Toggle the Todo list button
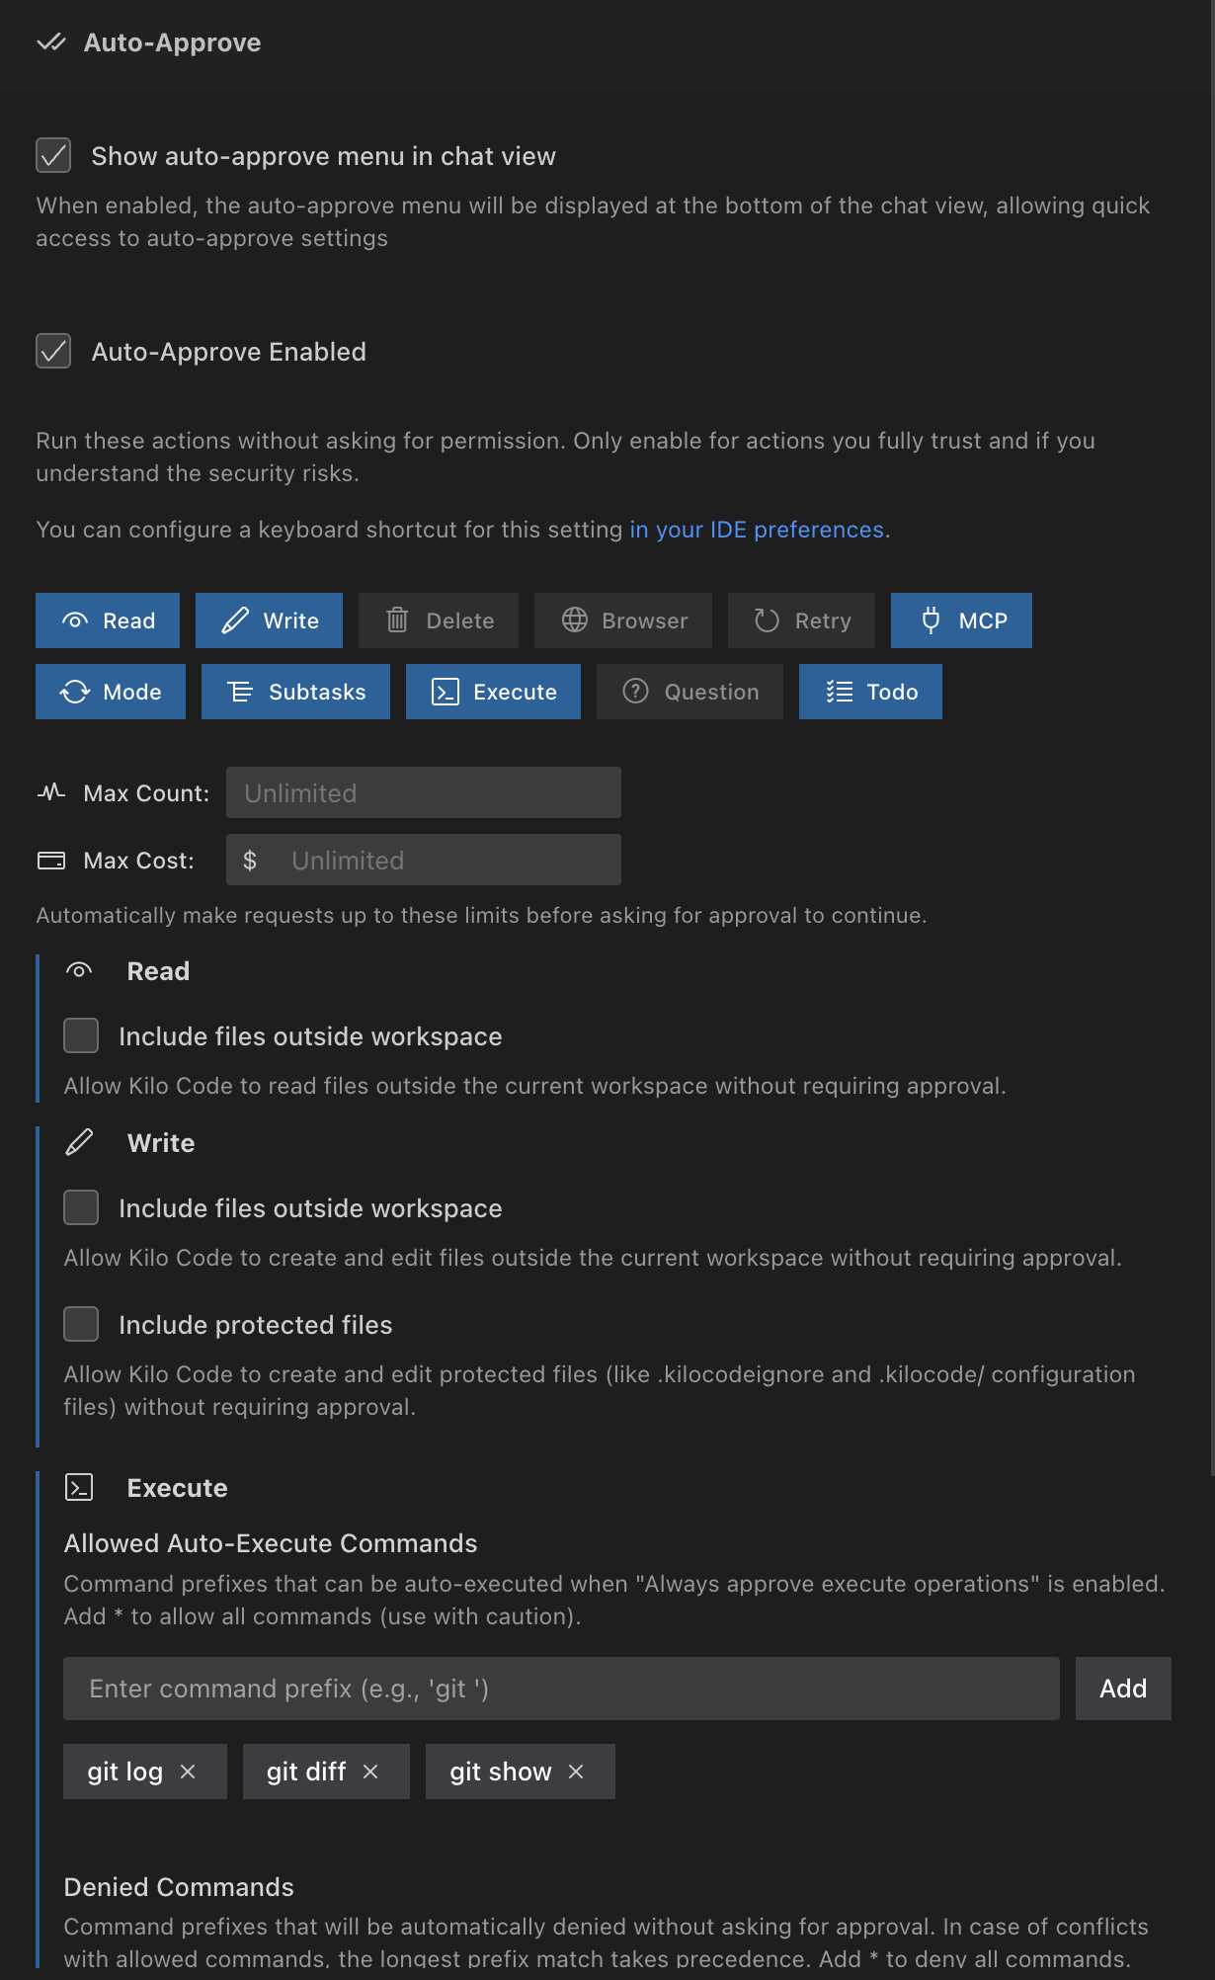The width and height of the screenshot is (1215, 1980). click(x=870, y=692)
